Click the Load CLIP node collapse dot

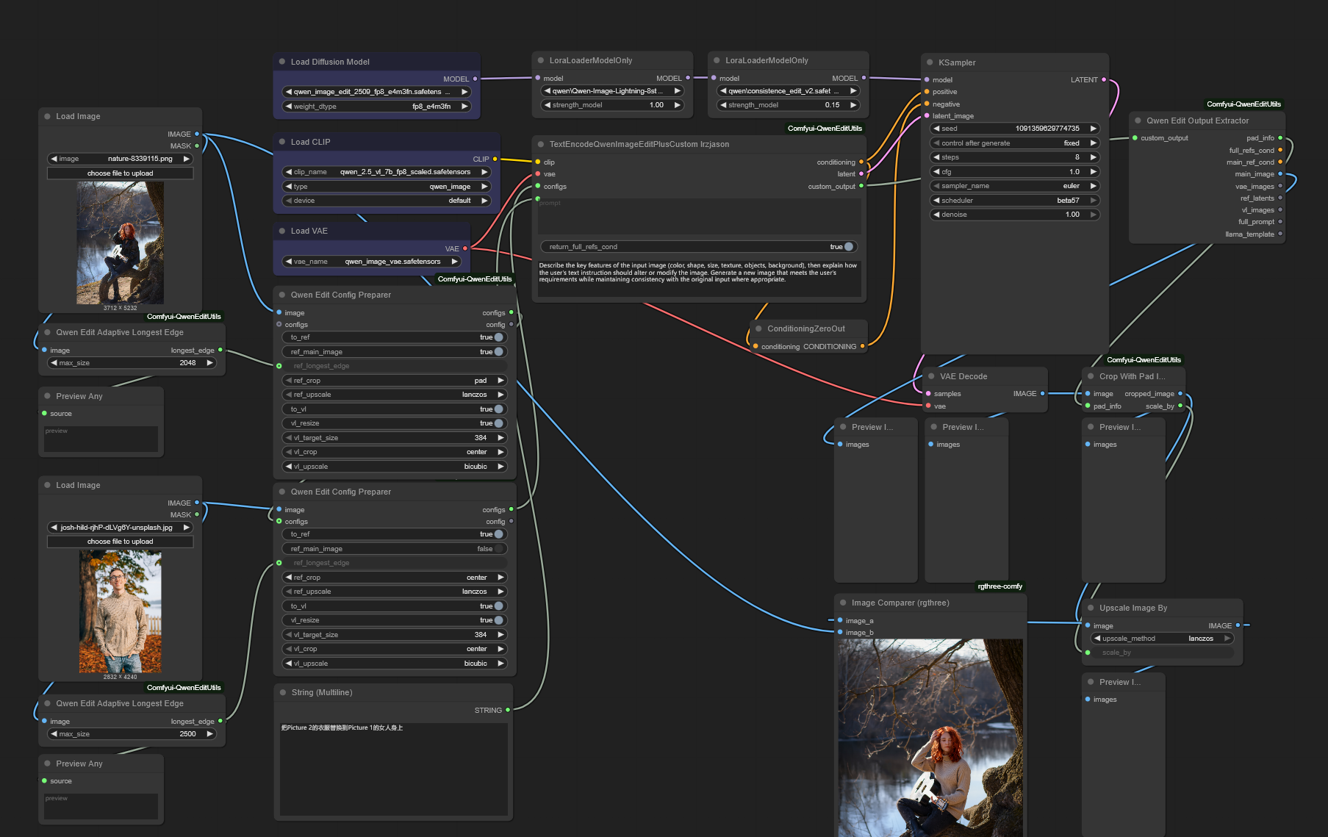click(x=282, y=142)
